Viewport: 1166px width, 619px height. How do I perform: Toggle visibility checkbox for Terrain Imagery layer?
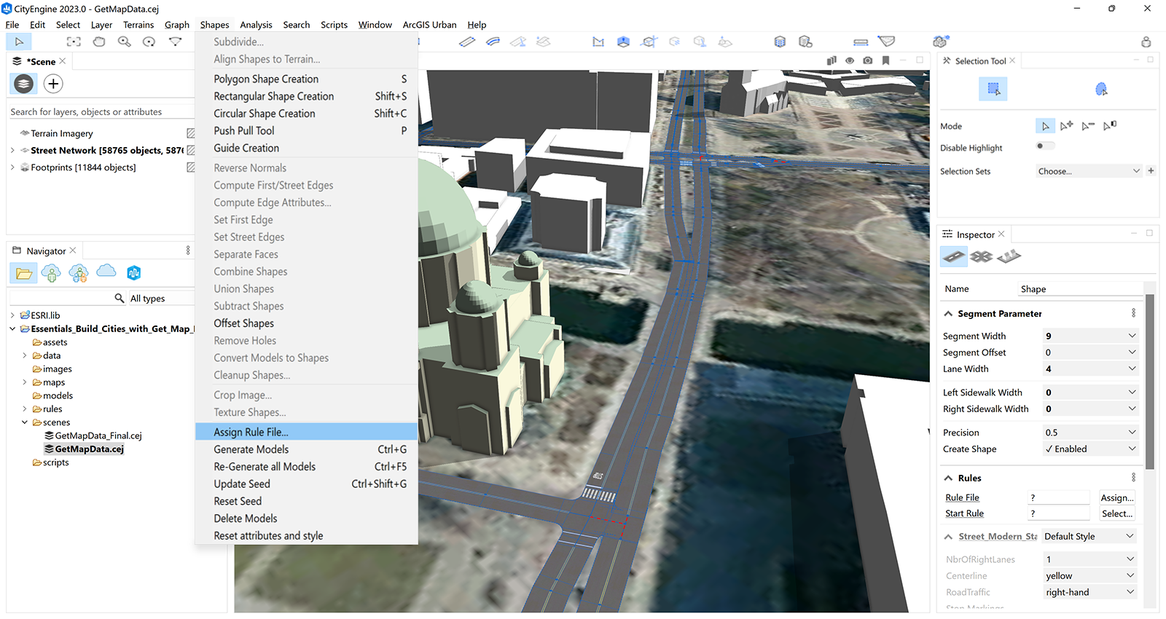coord(190,133)
